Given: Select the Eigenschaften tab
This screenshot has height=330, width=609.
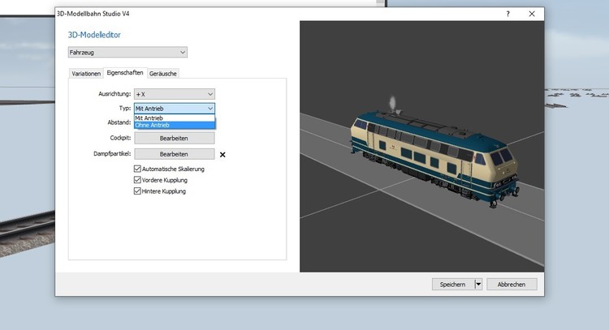Looking at the screenshot, I should (125, 73).
